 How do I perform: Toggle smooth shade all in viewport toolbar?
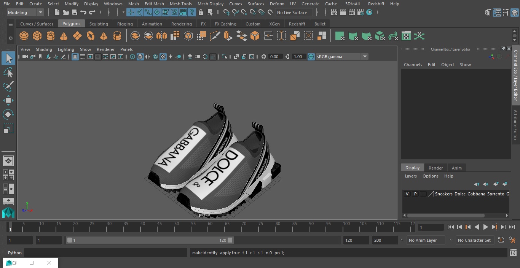point(140,57)
